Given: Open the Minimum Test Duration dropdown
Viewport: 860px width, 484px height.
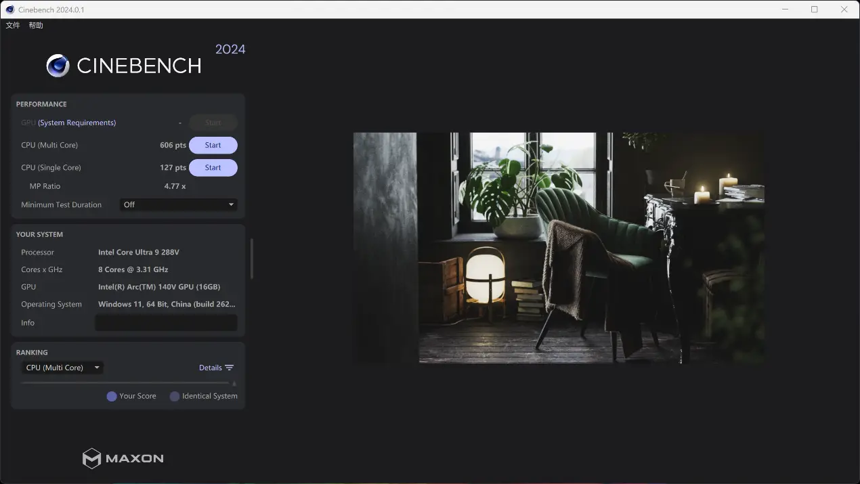Looking at the screenshot, I should click(179, 204).
